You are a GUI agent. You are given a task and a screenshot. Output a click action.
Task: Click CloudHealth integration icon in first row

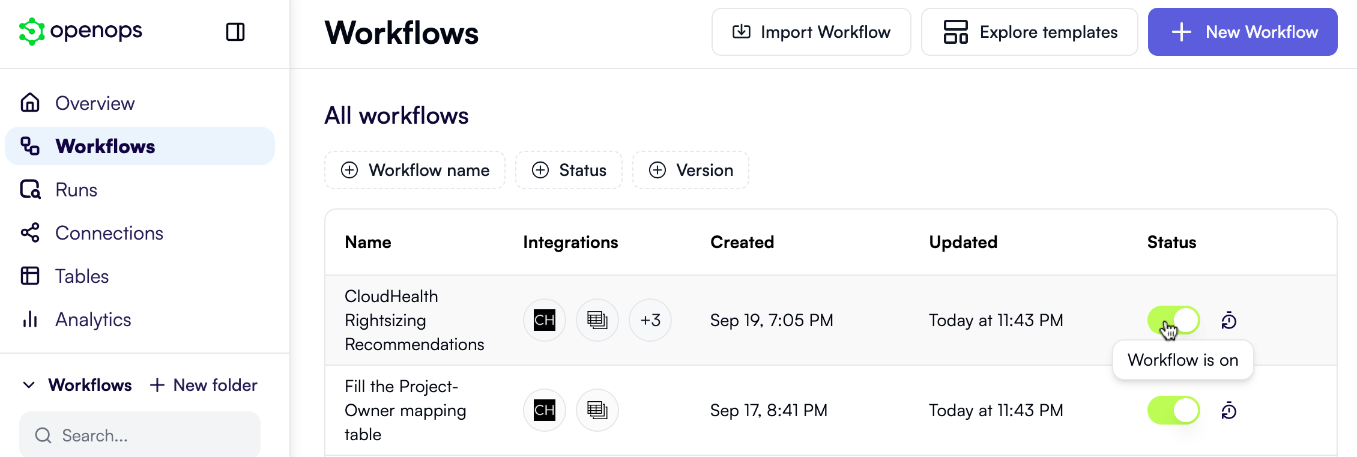click(x=545, y=320)
